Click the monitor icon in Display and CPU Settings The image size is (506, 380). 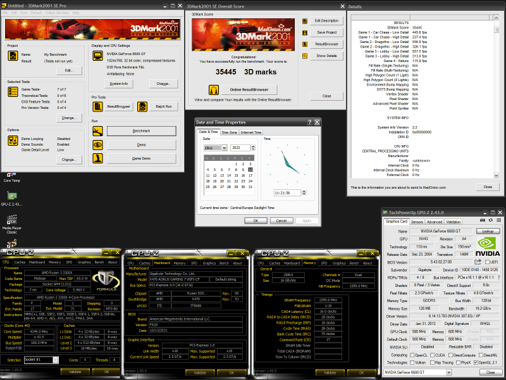97,56
